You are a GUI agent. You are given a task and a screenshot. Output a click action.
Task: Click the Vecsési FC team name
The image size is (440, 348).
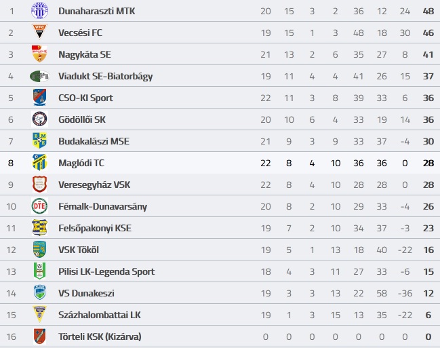point(80,33)
